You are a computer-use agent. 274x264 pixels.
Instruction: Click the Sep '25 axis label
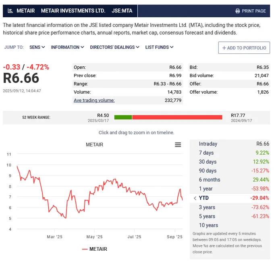[174, 237]
